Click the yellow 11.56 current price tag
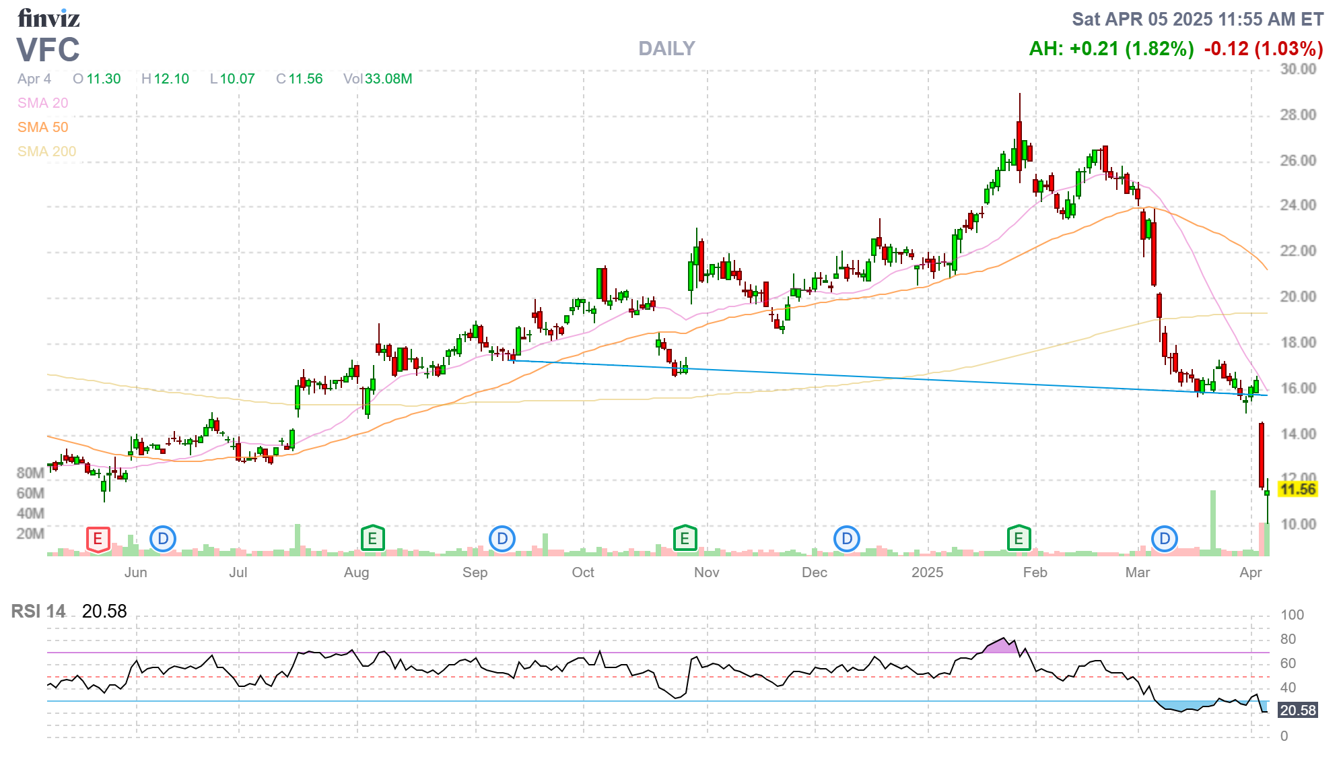 point(1297,490)
